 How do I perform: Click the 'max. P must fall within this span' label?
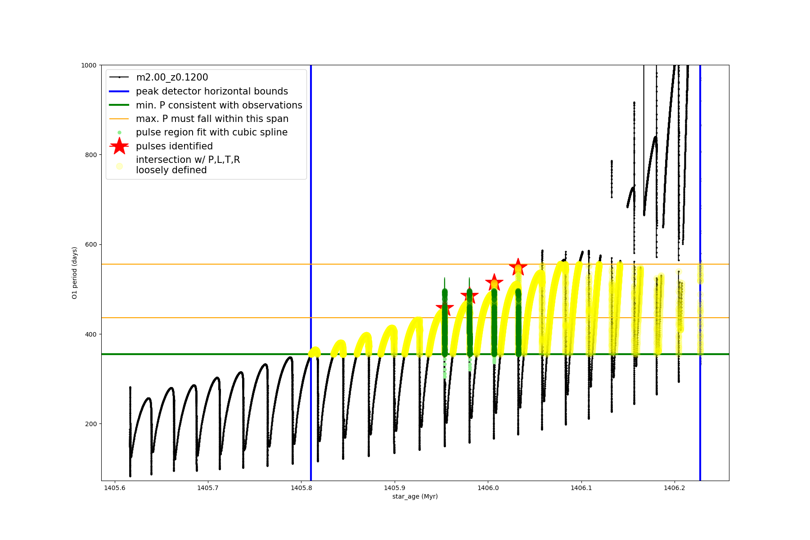tap(212, 119)
